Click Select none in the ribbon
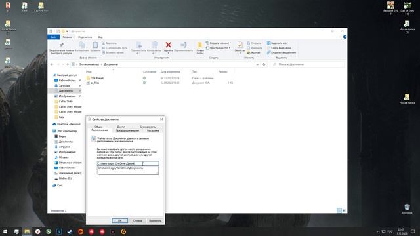This screenshot has width=420, height=236. [279, 48]
